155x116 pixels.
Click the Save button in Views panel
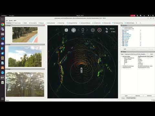coord(126,96)
